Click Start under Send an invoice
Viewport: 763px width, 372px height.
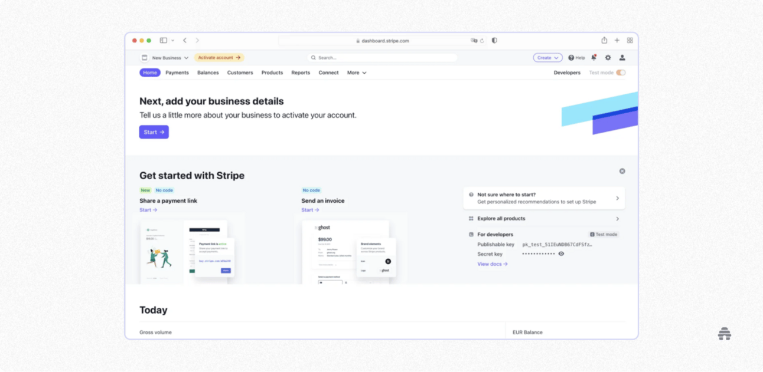(310, 210)
